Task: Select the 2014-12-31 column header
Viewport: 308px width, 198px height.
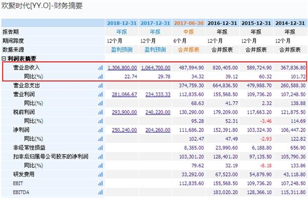Action: click(x=290, y=23)
